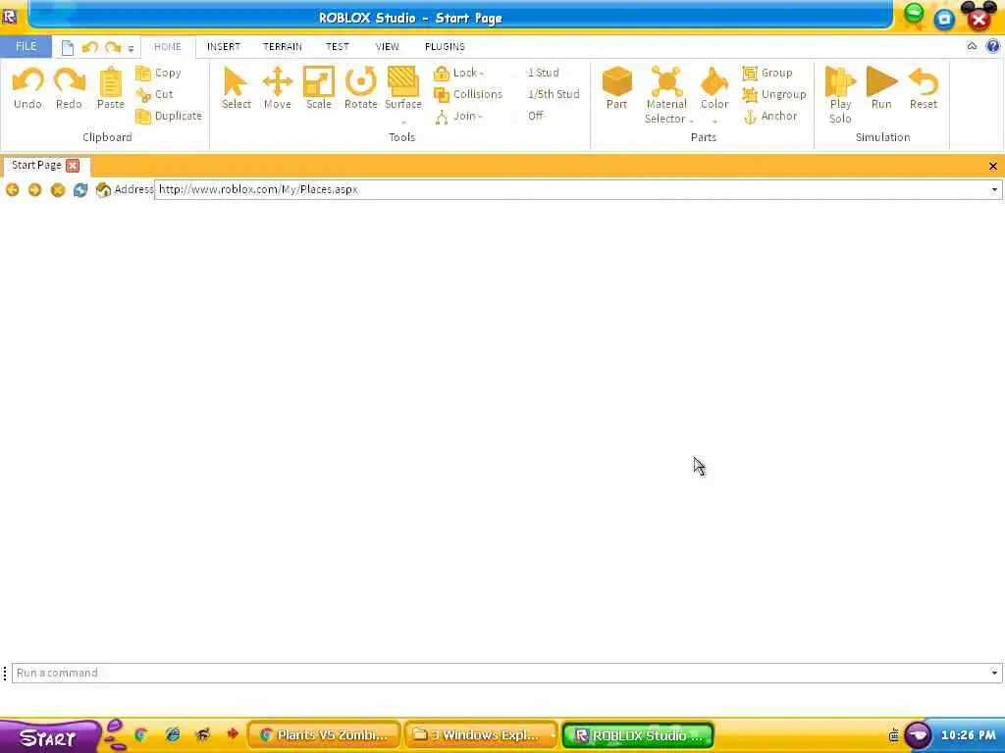1005x753 pixels.
Task: Insert a new Part
Action: [616, 88]
